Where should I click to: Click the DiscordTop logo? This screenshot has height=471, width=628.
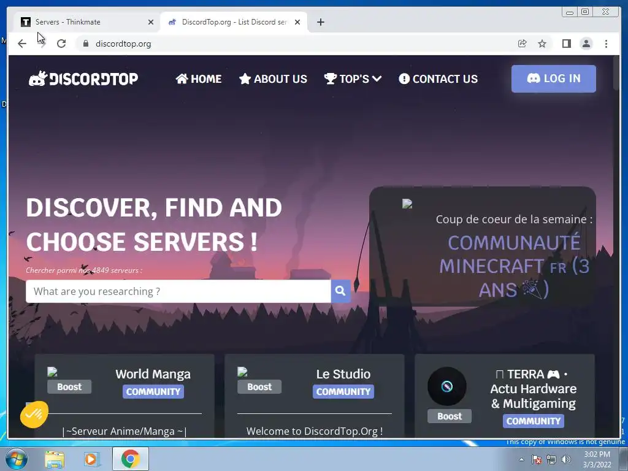[x=83, y=78]
